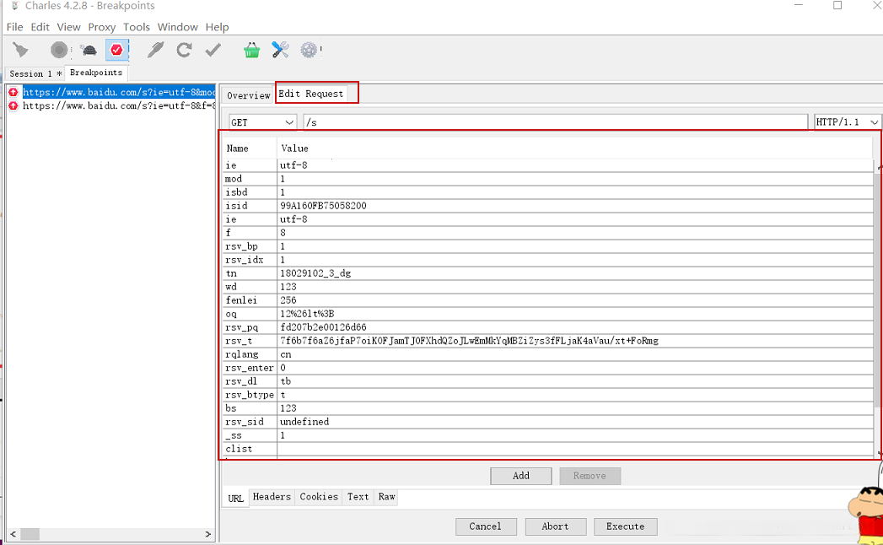Click the rsv_enter parameter name cell
Viewport: 883px width, 545px height.
click(x=250, y=368)
